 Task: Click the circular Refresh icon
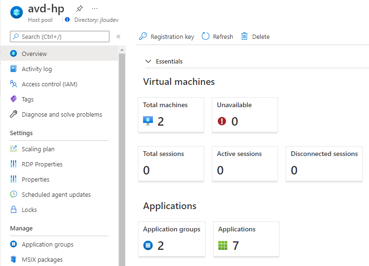click(206, 37)
